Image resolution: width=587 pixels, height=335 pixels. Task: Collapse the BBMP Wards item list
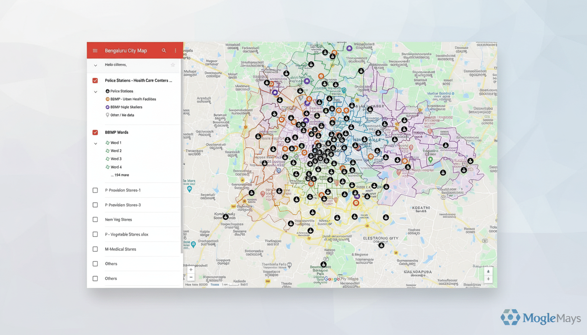(x=95, y=143)
